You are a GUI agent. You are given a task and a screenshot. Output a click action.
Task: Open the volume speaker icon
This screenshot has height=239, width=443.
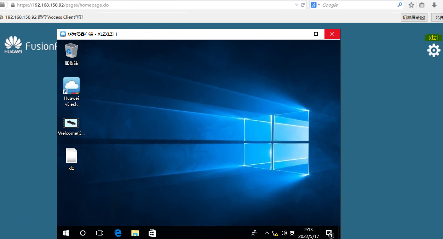(x=283, y=233)
